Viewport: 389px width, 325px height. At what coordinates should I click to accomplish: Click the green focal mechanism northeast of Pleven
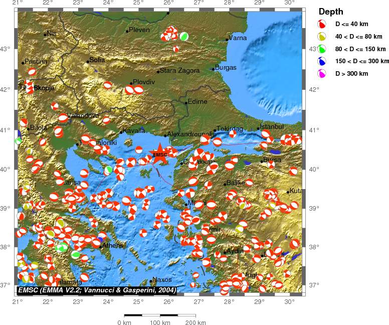point(184,36)
